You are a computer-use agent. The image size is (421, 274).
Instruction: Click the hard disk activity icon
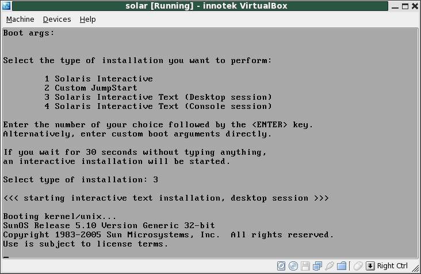(x=281, y=266)
